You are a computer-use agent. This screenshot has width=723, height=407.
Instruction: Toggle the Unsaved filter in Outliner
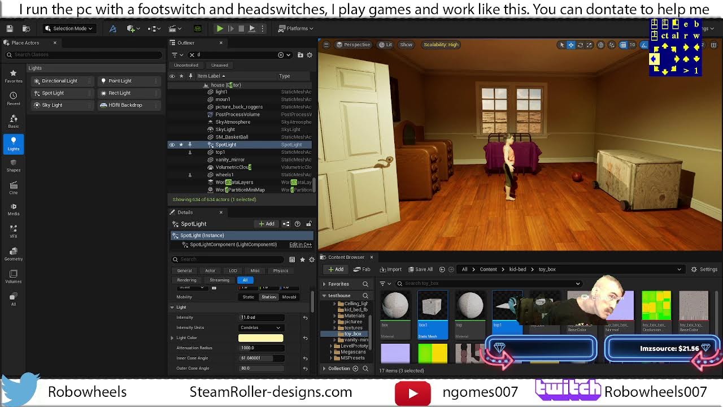[x=220, y=65]
